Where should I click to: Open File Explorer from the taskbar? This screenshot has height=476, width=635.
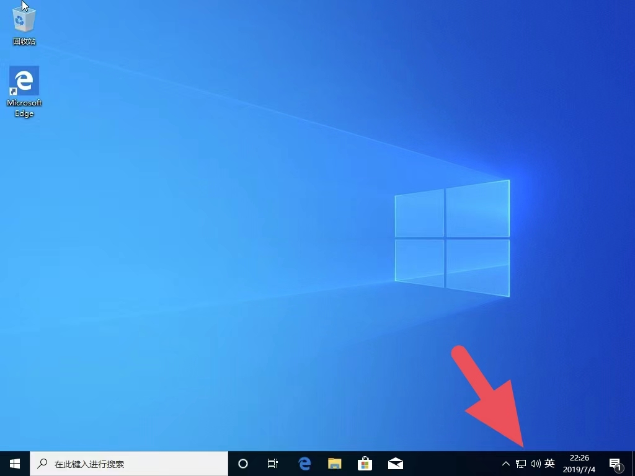click(334, 464)
